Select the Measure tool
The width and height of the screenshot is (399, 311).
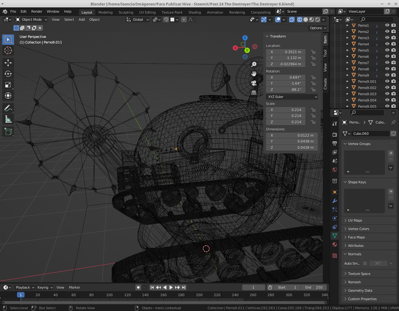pyautogui.click(x=8, y=119)
